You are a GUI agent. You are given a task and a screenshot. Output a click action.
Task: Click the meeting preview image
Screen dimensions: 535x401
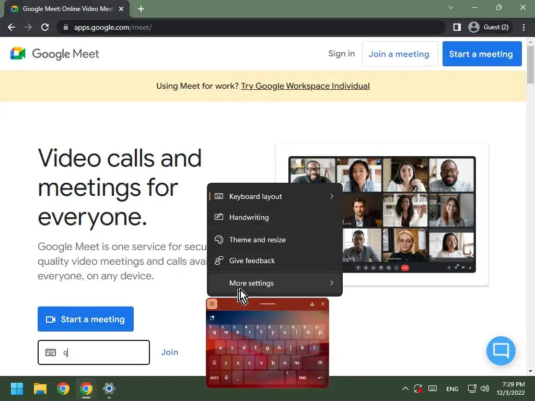coord(382,215)
